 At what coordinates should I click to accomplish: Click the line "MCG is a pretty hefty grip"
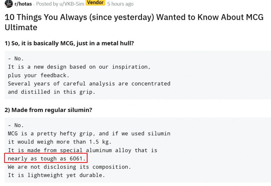click(x=89, y=134)
